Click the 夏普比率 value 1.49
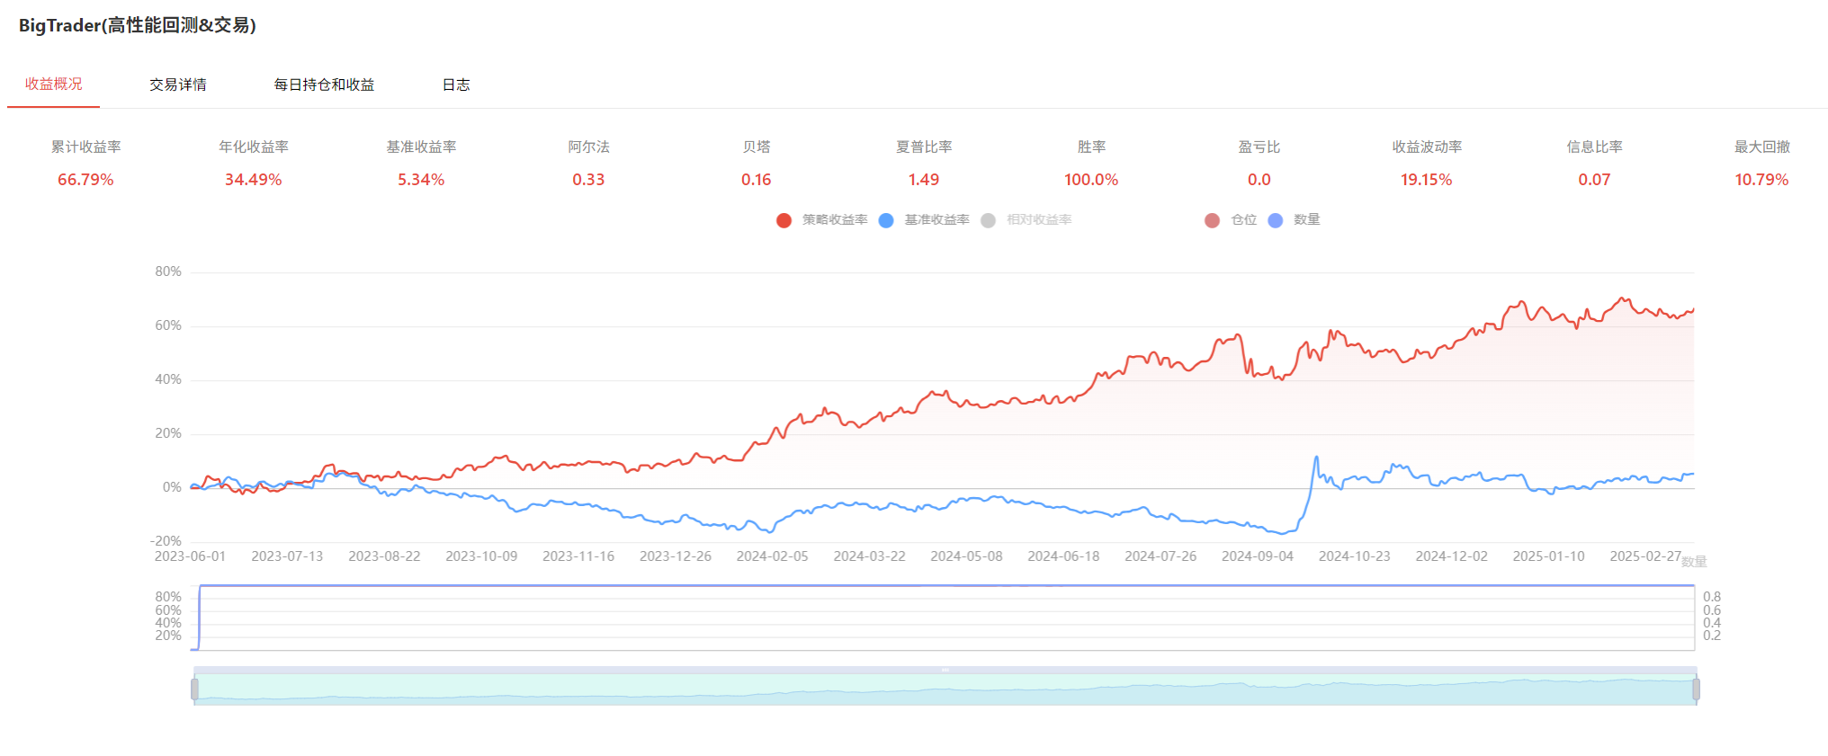The image size is (1828, 756). click(923, 180)
